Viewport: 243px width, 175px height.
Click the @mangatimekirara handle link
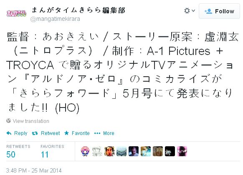point(55,19)
